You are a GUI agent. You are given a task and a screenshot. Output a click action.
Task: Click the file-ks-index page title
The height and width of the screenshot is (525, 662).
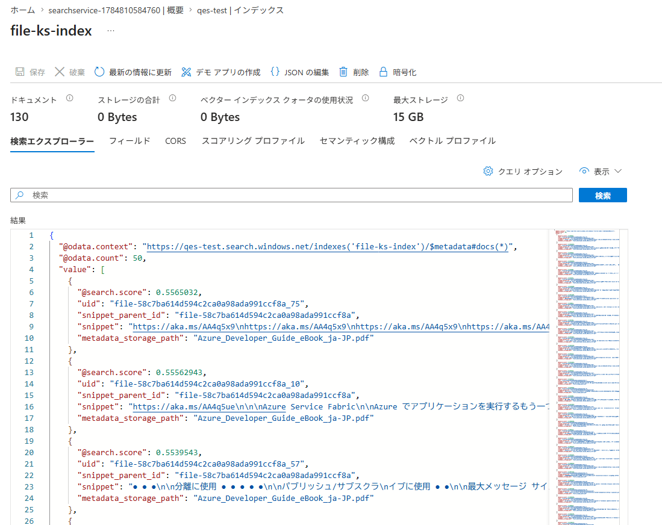[x=51, y=30]
